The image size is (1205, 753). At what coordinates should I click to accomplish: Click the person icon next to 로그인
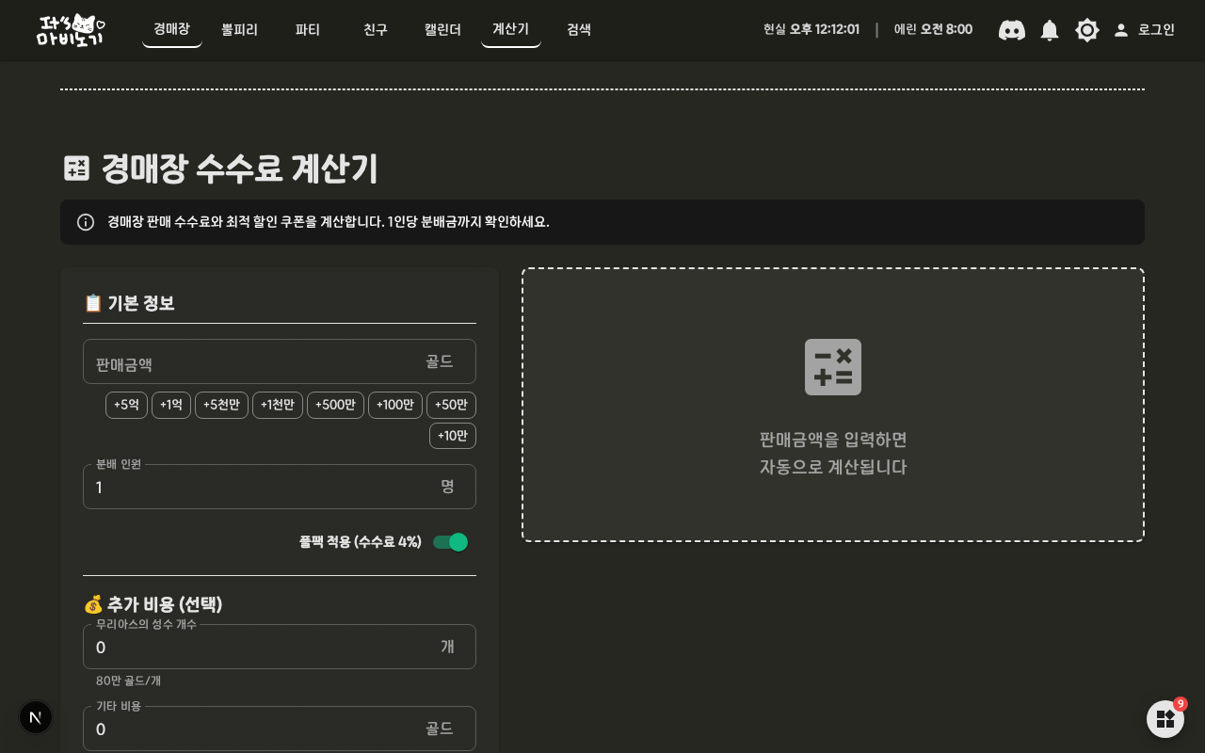(x=1121, y=30)
